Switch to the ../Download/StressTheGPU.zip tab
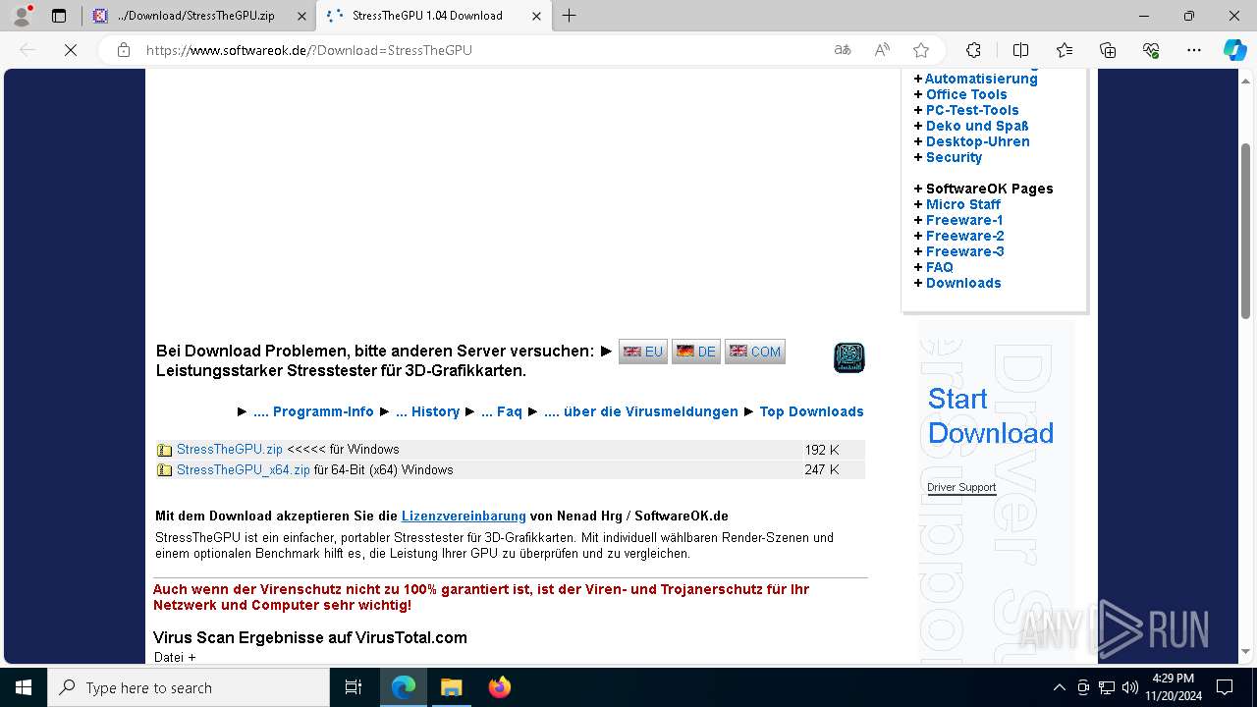 pos(195,16)
